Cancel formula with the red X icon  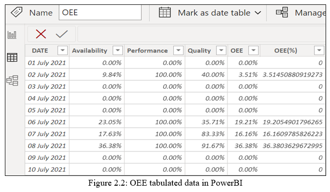(x=41, y=34)
